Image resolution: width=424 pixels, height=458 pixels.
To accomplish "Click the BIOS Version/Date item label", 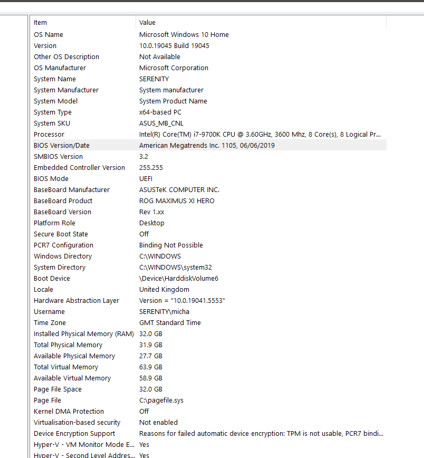I will click(x=62, y=146).
